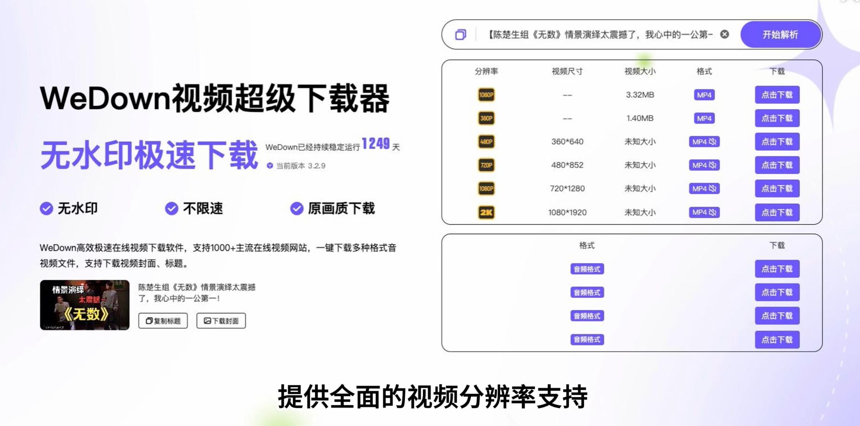Click the 视频尺寸 column header
Image resolution: width=860 pixels, height=426 pixels.
[x=567, y=71]
